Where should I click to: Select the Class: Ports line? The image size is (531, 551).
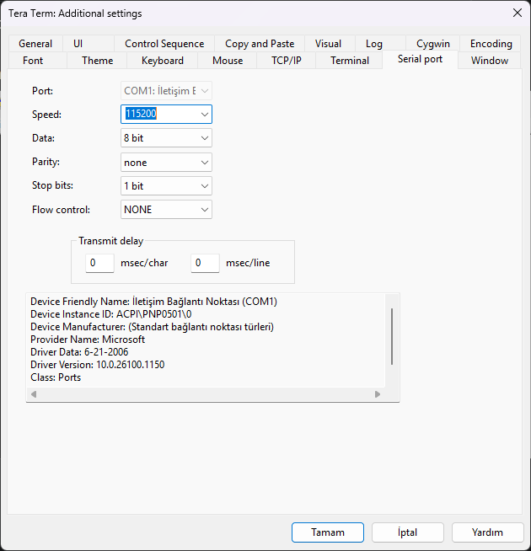56,377
